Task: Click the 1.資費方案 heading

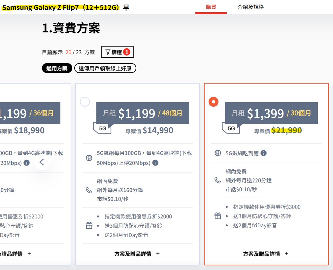Action: pyautogui.click(x=71, y=28)
